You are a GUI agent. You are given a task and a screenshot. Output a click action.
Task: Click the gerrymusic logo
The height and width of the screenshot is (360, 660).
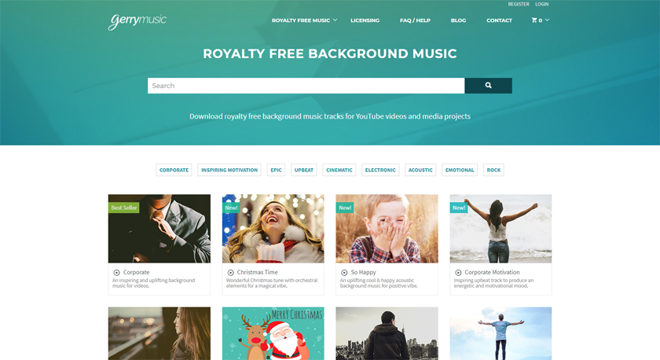(x=137, y=21)
